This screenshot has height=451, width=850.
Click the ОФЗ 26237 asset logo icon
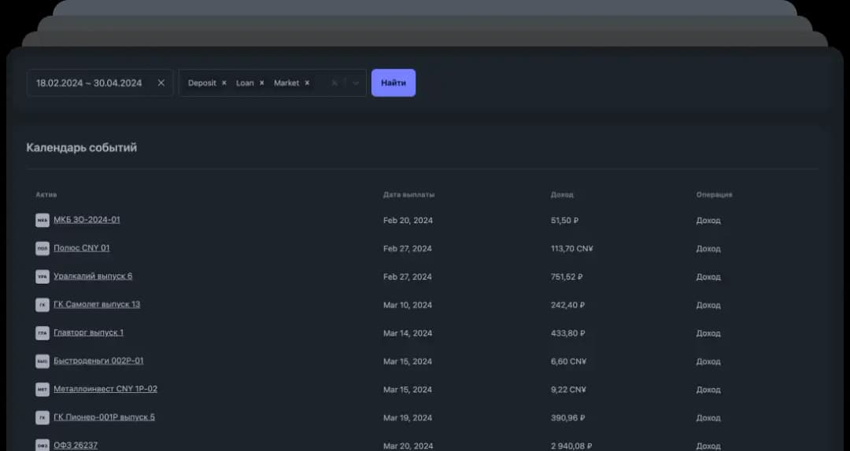pos(42,445)
